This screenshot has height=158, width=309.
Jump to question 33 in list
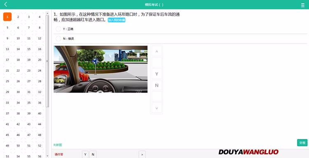point(7,103)
